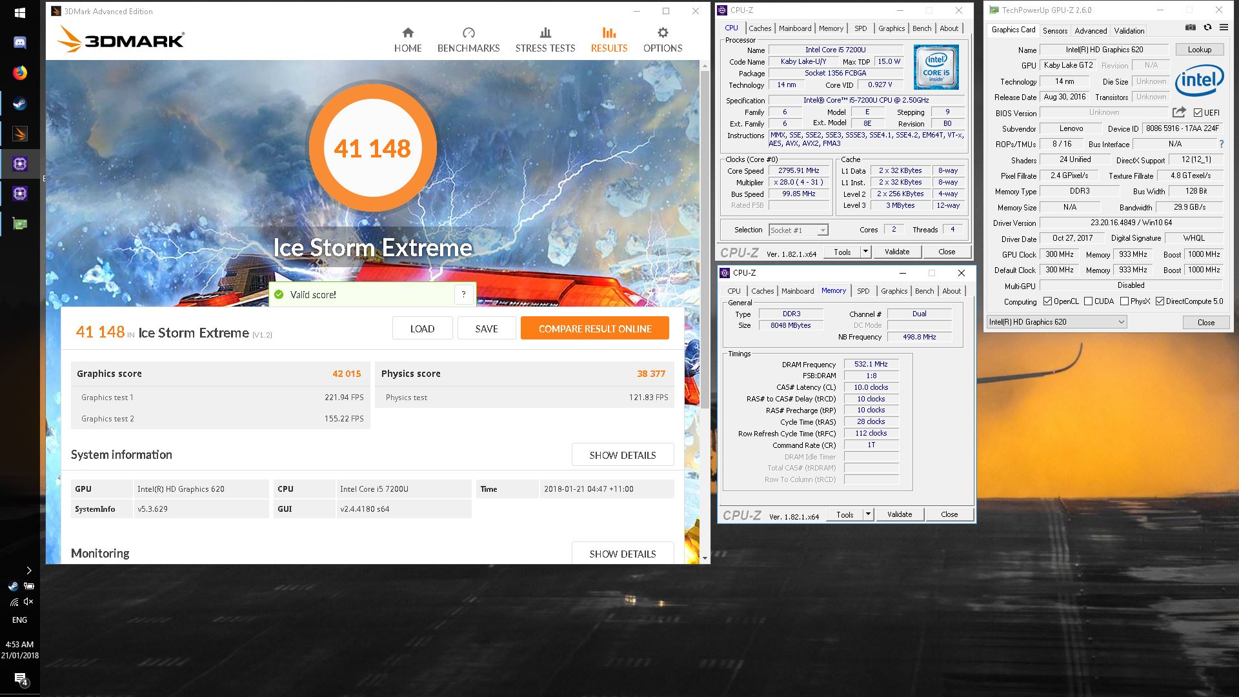
Task: Open 3DMark OPTIONS gear
Action: pos(663,40)
